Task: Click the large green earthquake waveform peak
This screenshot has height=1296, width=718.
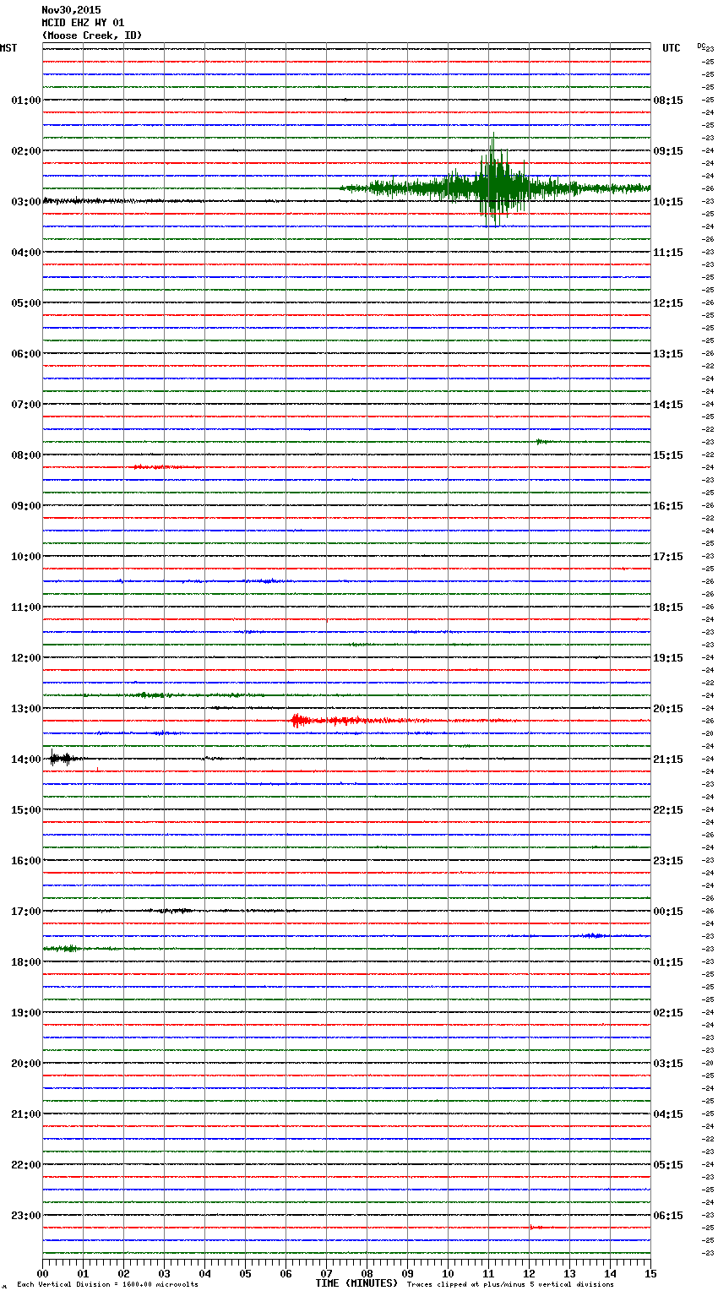Action: (x=493, y=182)
